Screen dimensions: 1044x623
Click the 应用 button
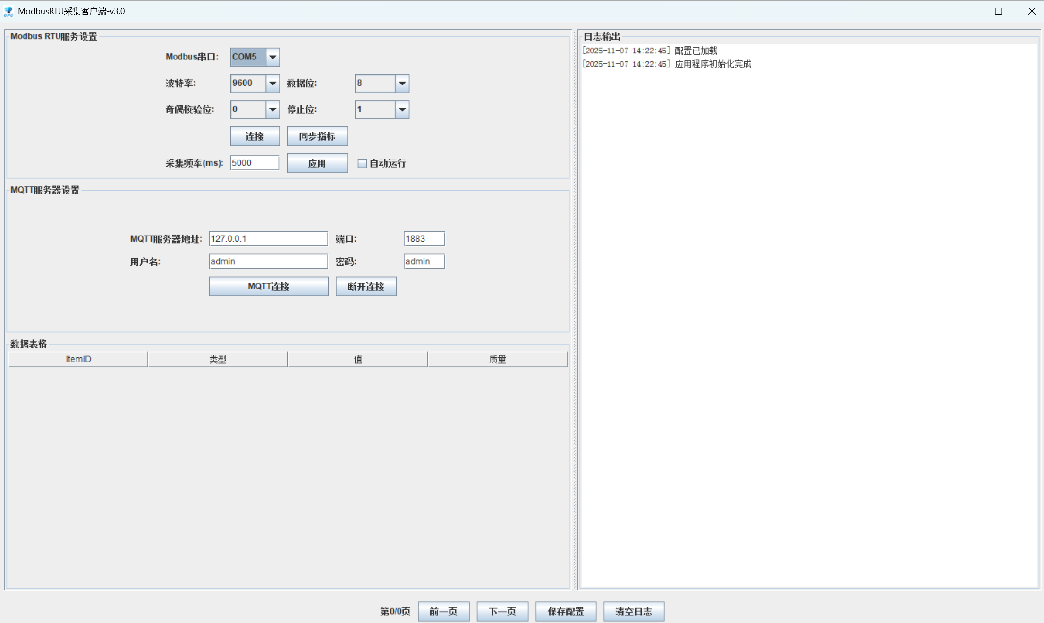pos(317,163)
